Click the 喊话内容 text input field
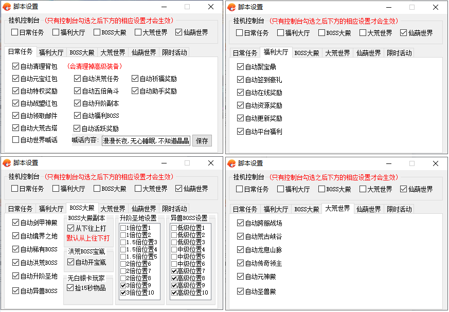The image size is (449, 312). coord(146,140)
